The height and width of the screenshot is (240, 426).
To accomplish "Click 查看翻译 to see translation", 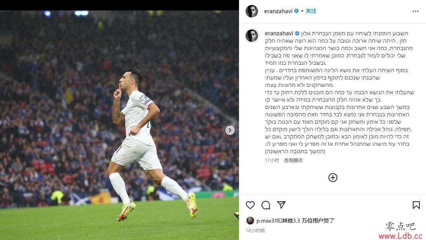I will click(x=293, y=160).
